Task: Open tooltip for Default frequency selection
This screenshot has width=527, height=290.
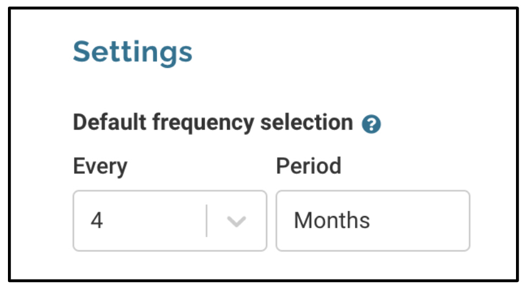Action: 371,124
